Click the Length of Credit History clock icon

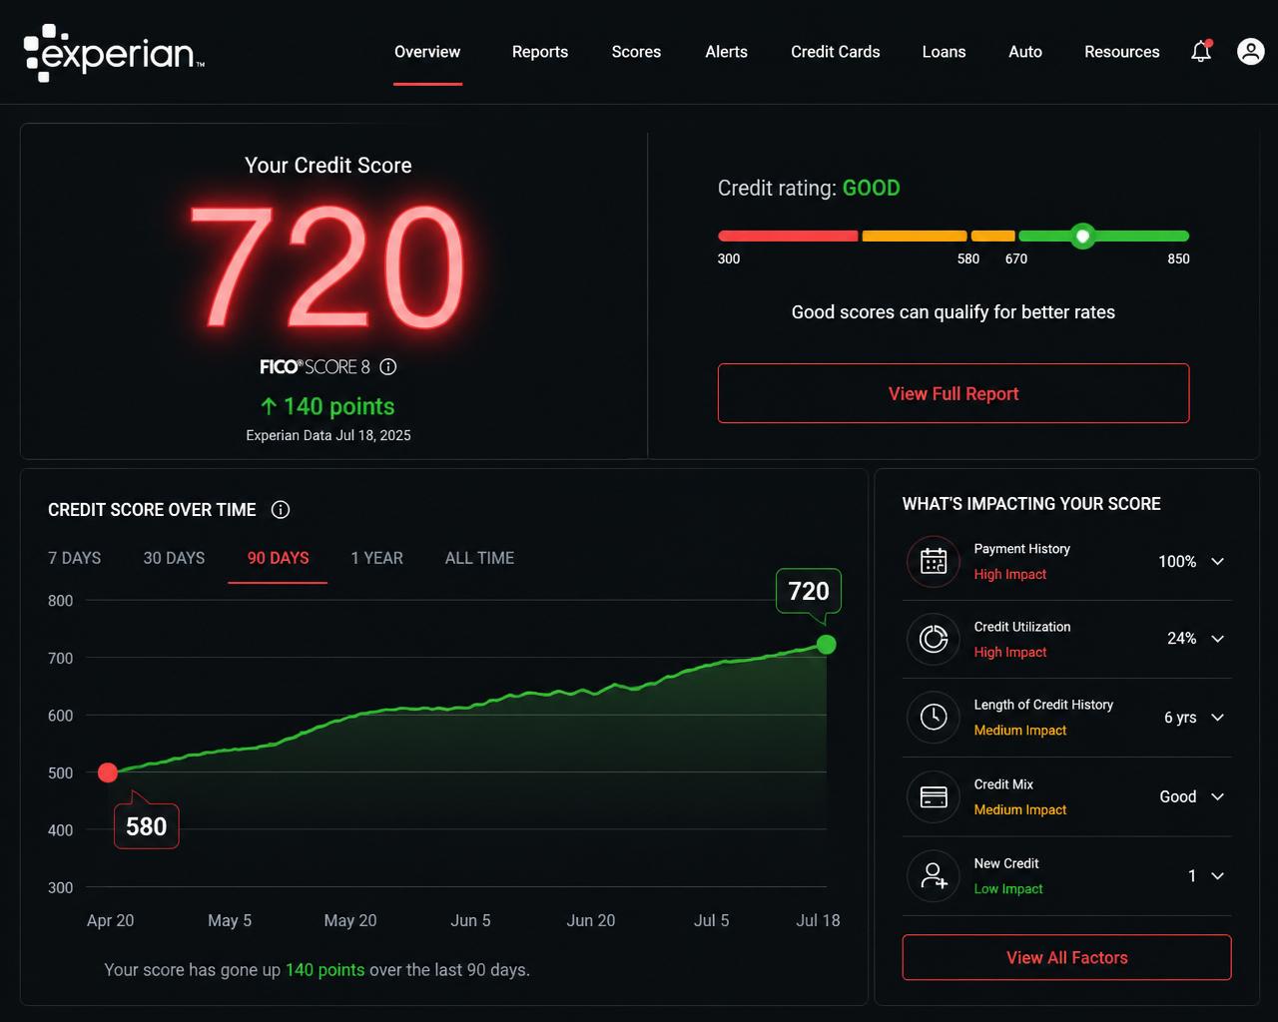(934, 717)
